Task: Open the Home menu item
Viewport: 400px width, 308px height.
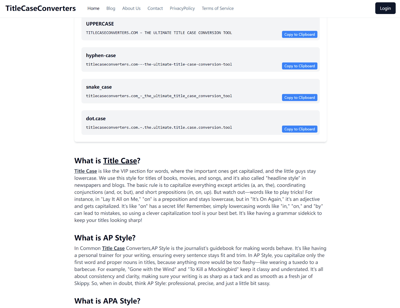Action: (x=93, y=8)
